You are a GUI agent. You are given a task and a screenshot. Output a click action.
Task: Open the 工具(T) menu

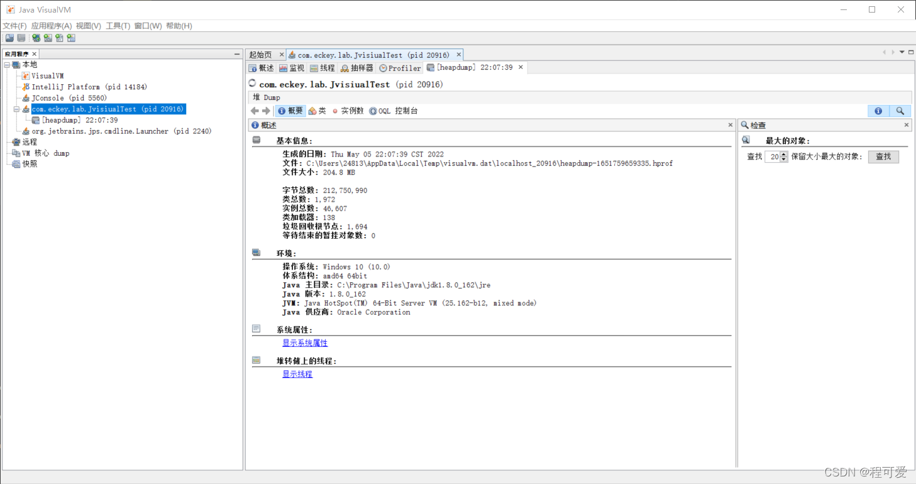coord(118,26)
